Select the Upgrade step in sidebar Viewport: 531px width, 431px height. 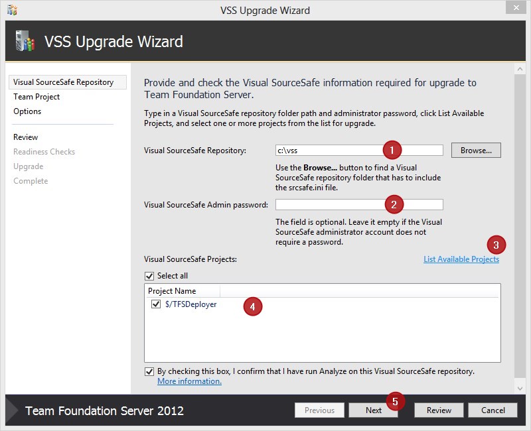click(x=29, y=166)
